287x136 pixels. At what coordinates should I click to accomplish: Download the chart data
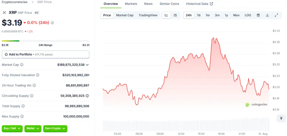click(x=267, y=15)
